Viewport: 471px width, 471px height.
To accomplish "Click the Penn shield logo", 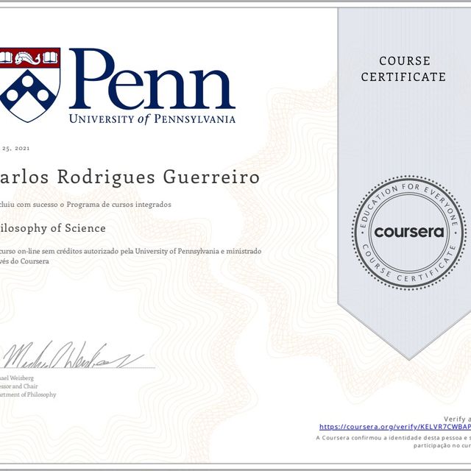I will pos(29,85).
